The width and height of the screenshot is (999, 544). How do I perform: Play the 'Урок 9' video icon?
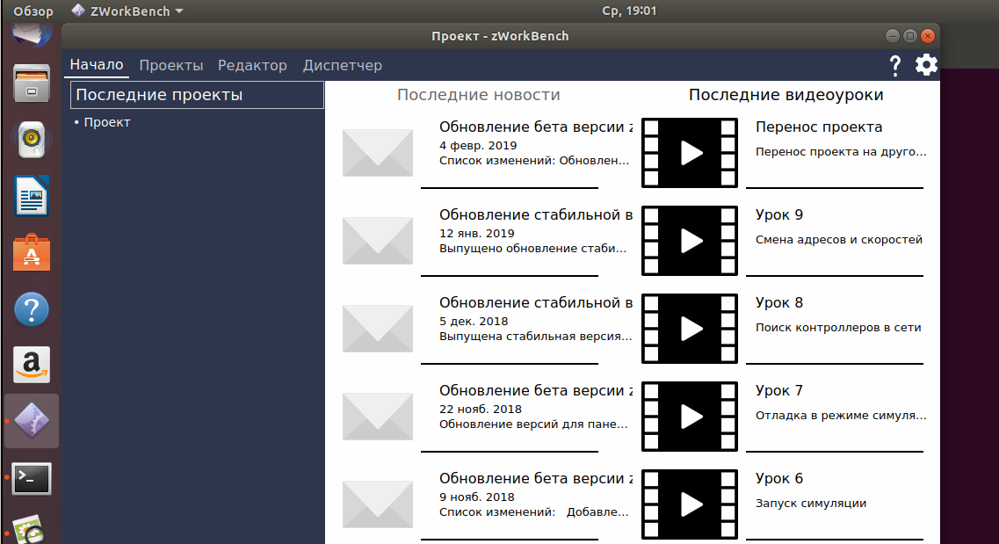click(x=690, y=240)
